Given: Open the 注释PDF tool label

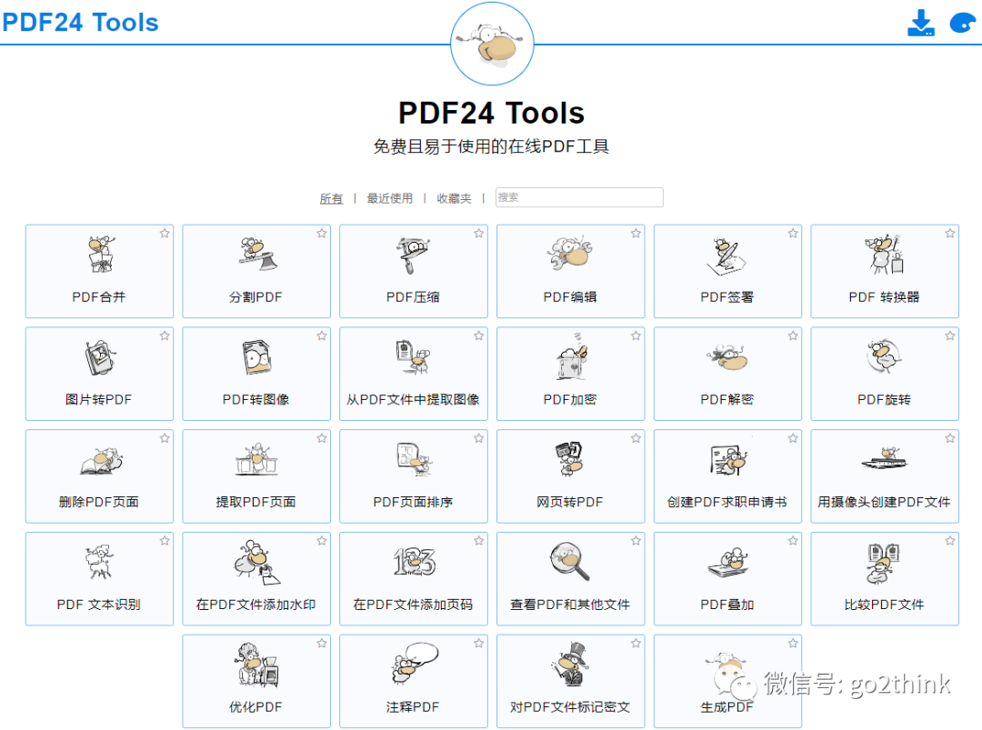Looking at the screenshot, I should (414, 707).
